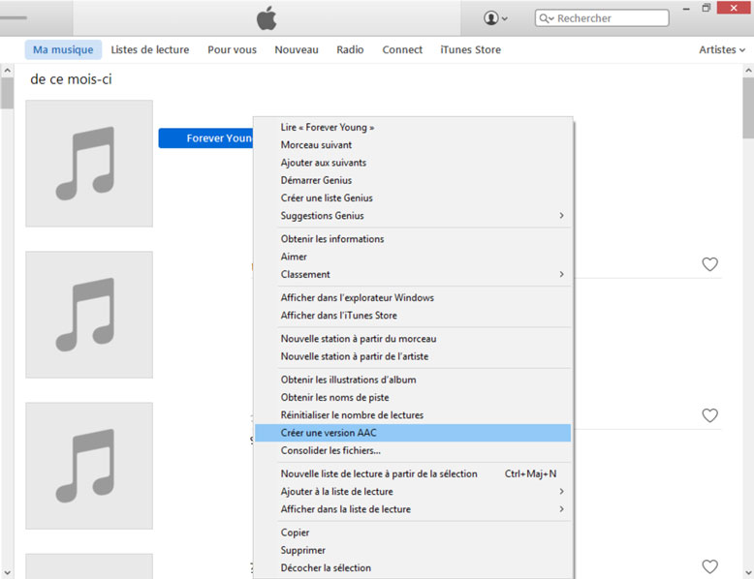Choose Copier in the context menu
754x579 pixels.
click(413, 533)
